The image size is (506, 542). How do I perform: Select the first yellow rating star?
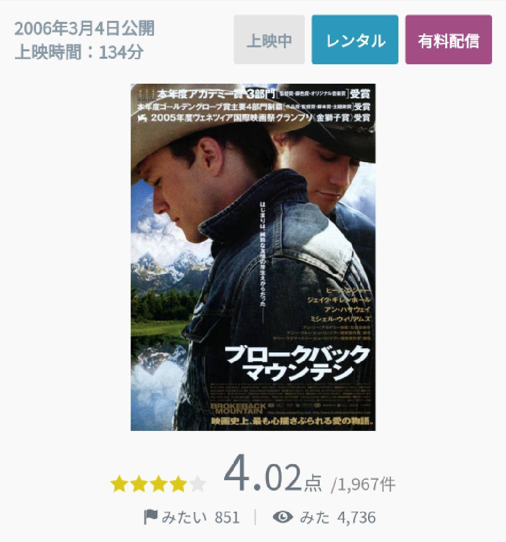[119, 484]
